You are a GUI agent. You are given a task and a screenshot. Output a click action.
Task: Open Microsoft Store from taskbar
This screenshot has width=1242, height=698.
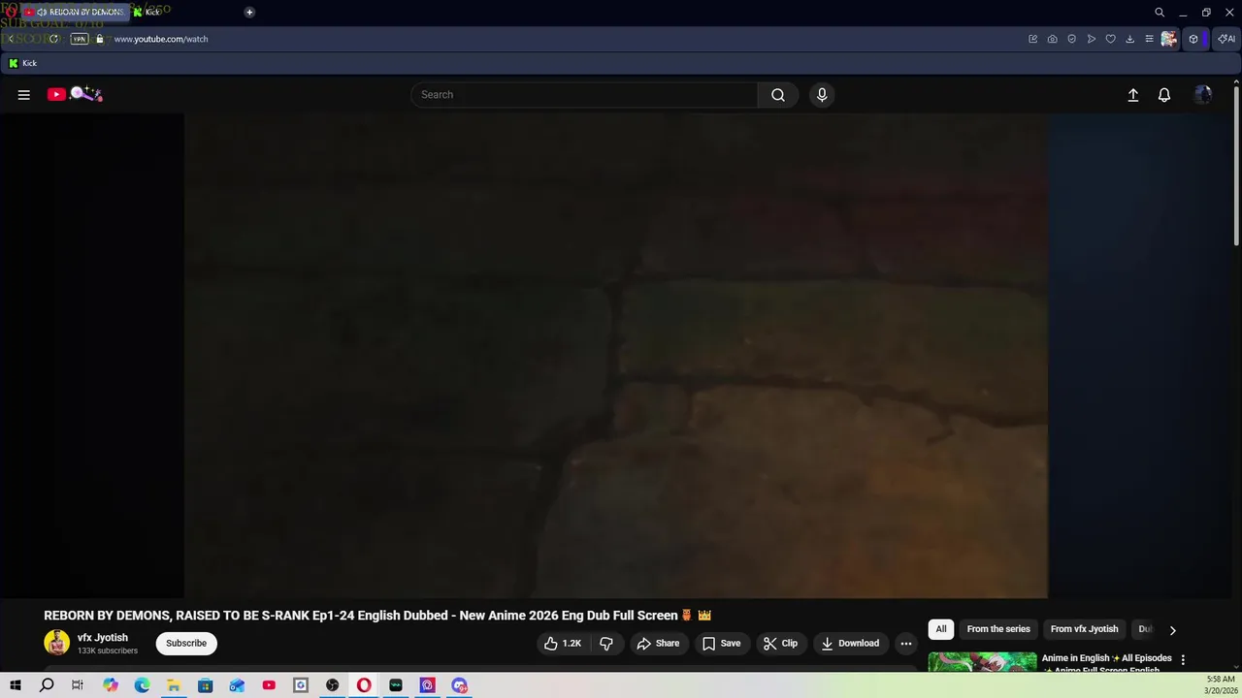coord(206,685)
